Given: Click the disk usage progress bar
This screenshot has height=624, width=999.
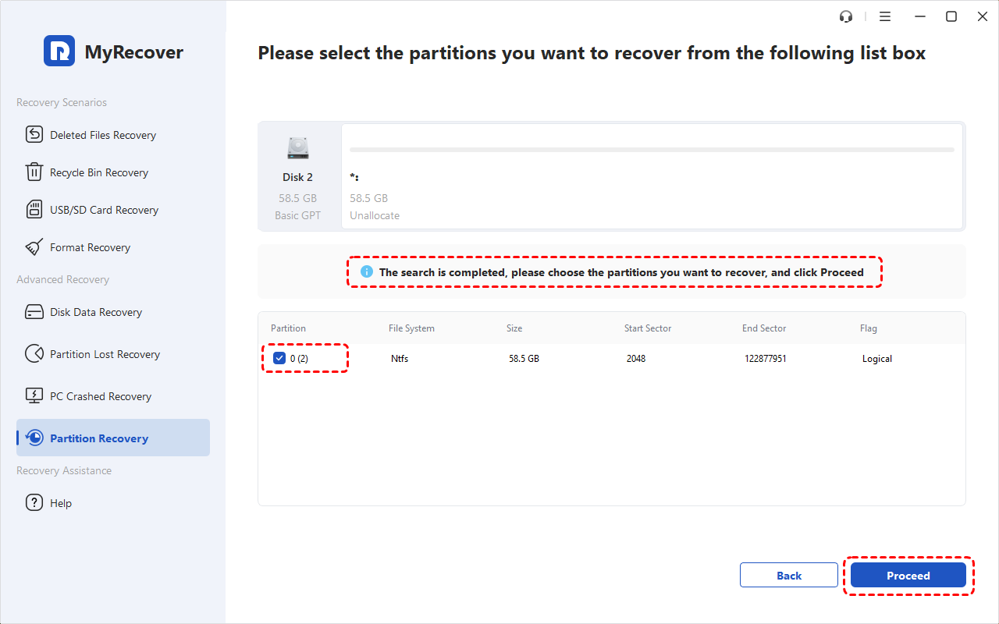Looking at the screenshot, I should coord(652,150).
